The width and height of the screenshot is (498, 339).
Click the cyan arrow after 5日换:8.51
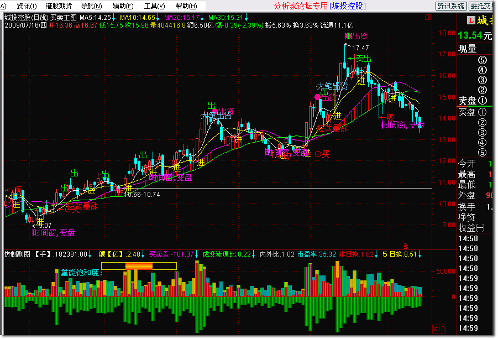(420, 254)
